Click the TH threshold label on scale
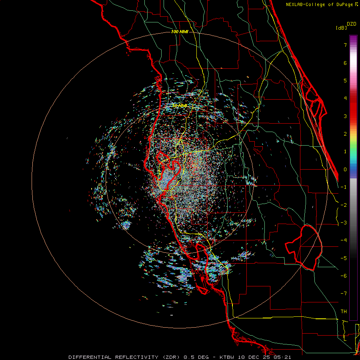Image resolution: width=360 pixels, height=360 pixels. pyautogui.click(x=344, y=312)
